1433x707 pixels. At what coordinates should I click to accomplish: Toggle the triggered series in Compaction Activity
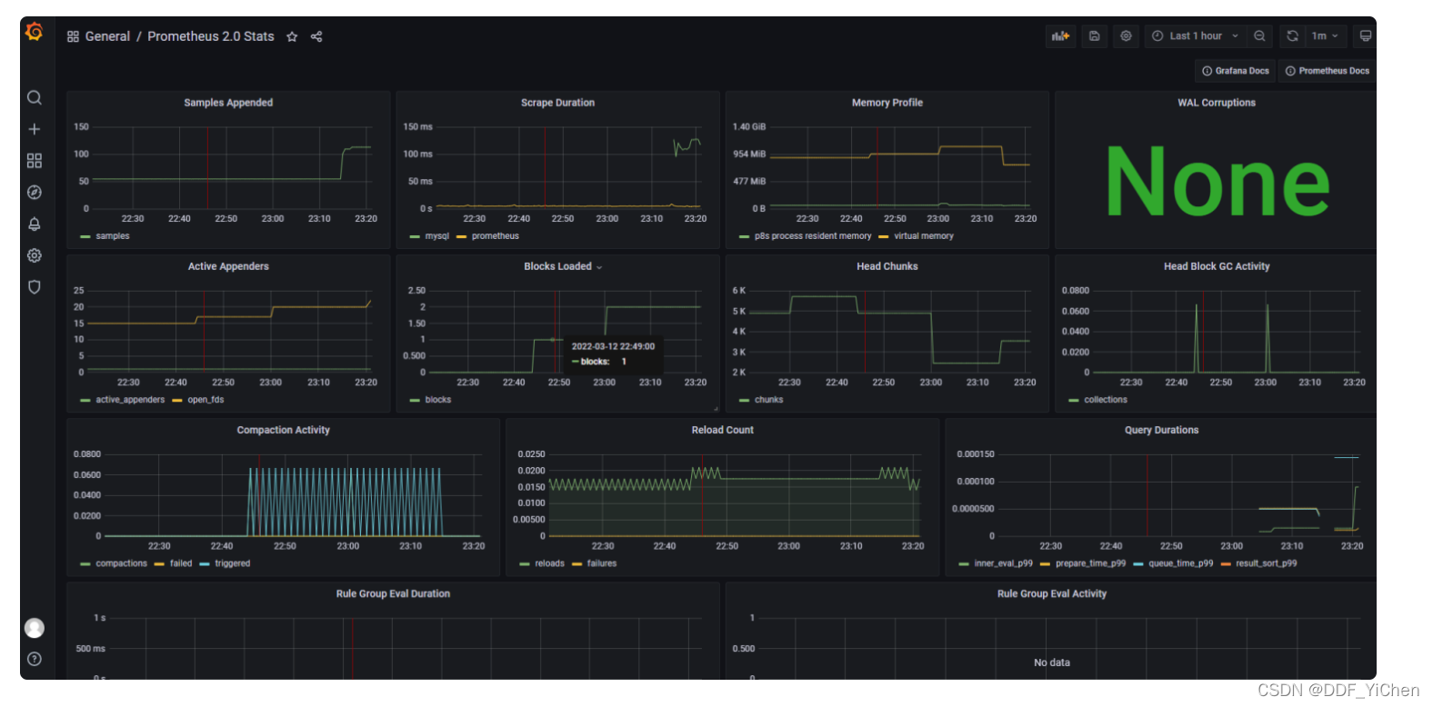tap(232, 563)
